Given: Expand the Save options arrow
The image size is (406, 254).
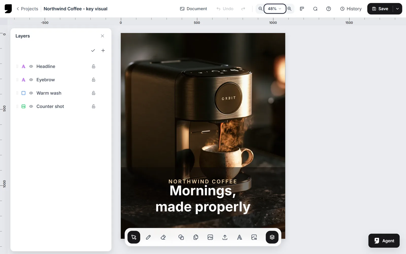Looking at the screenshot, I should point(397,9).
